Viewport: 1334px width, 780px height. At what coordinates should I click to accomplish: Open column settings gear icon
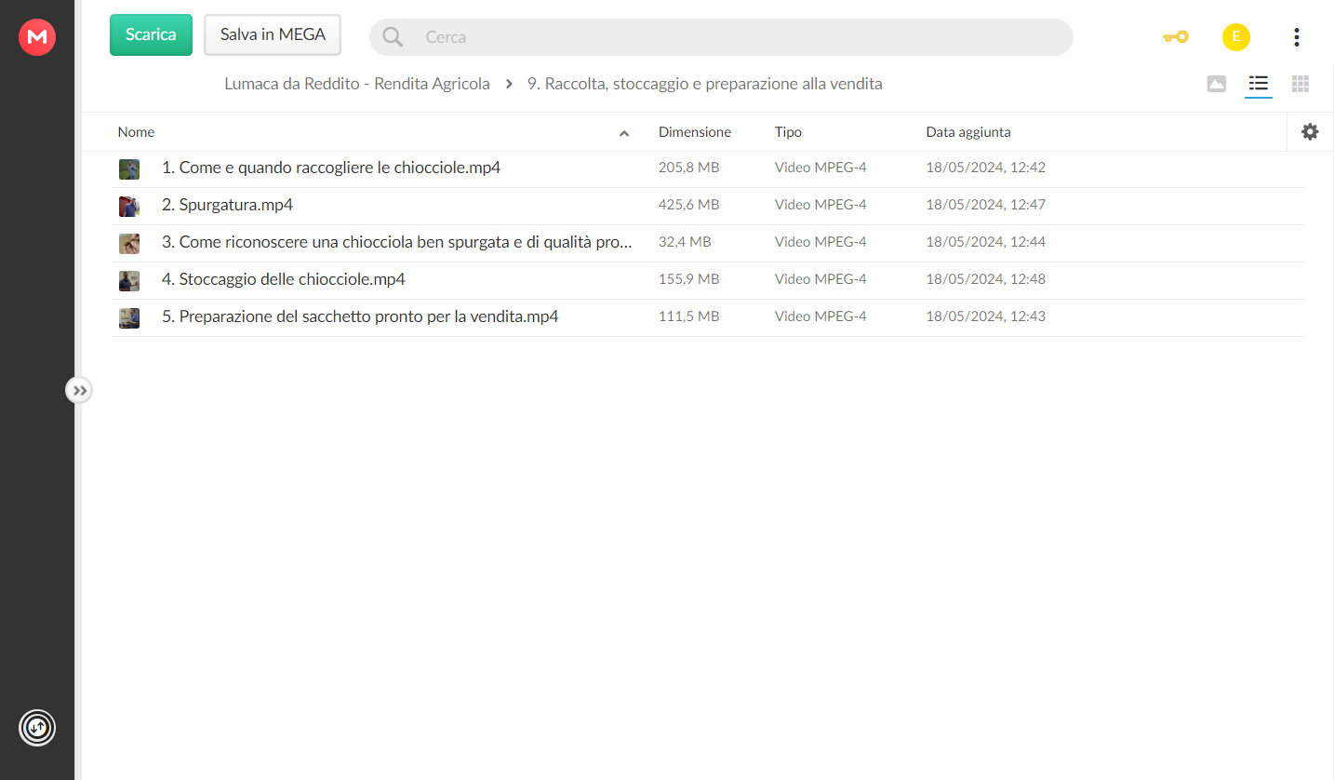(1310, 132)
